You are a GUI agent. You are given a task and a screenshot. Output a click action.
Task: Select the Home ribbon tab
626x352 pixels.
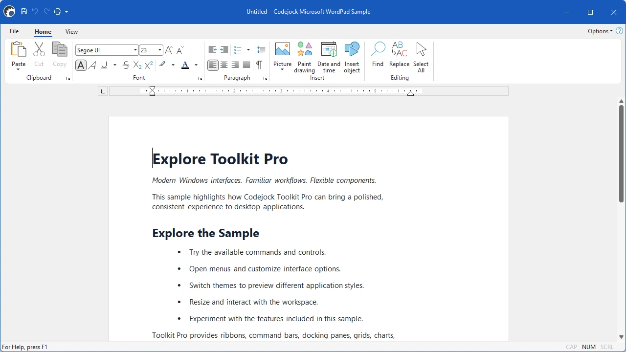click(x=43, y=32)
